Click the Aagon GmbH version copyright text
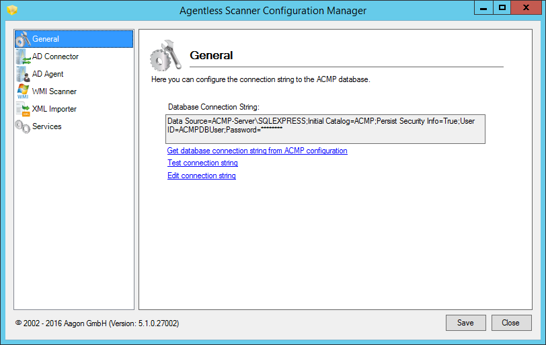Screen dimensions: 546x345 click(97, 323)
